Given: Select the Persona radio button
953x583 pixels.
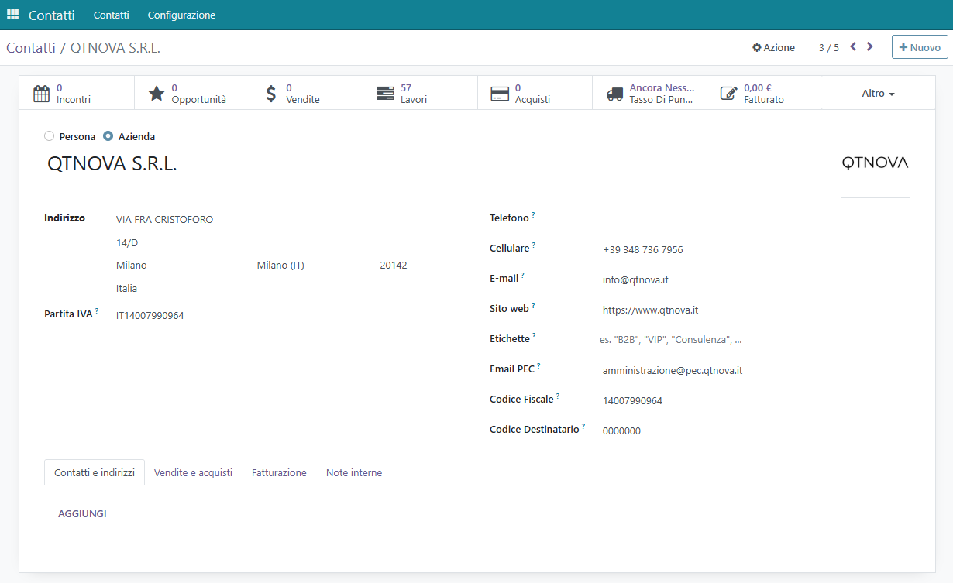Looking at the screenshot, I should pyautogui.click(x=50, y=136).
